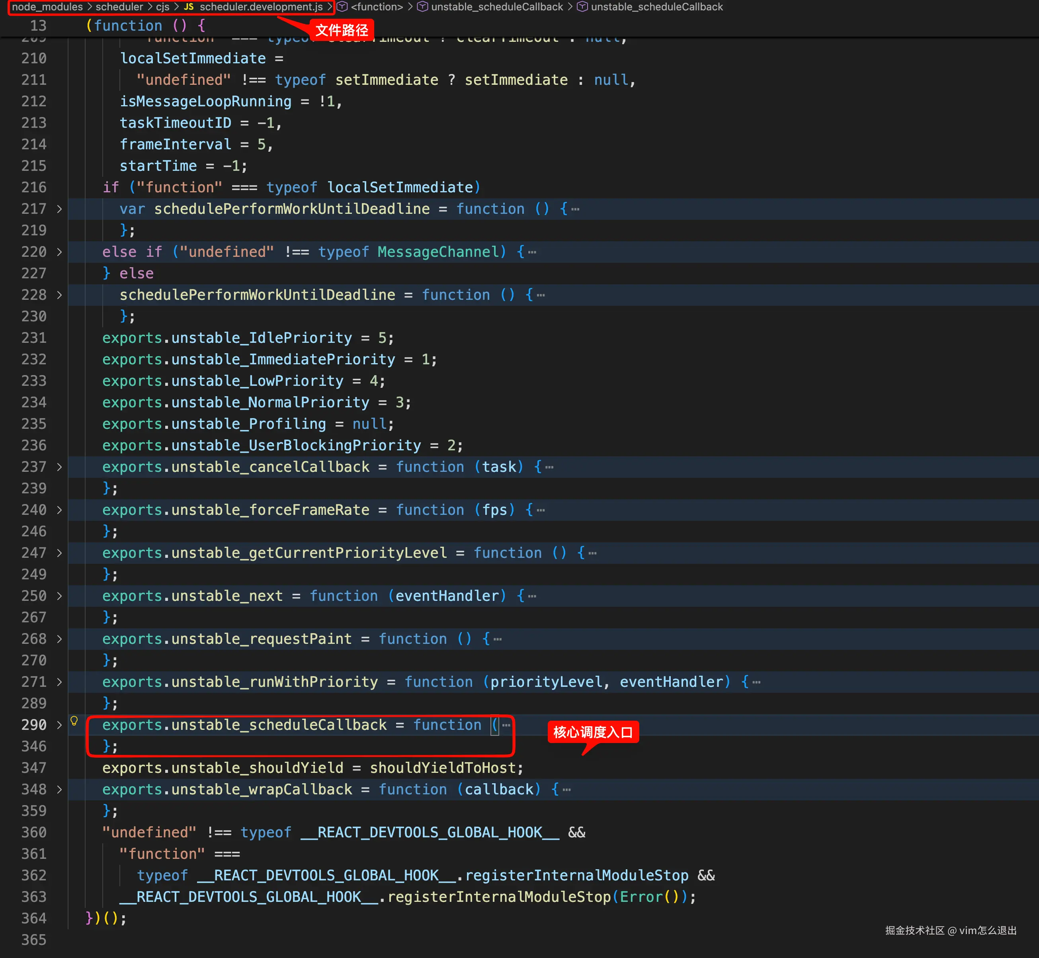The height and width of the screenshot is (958, 1039).
Task: Expand the fold arrow at line 290
Action: click(59, 725)
